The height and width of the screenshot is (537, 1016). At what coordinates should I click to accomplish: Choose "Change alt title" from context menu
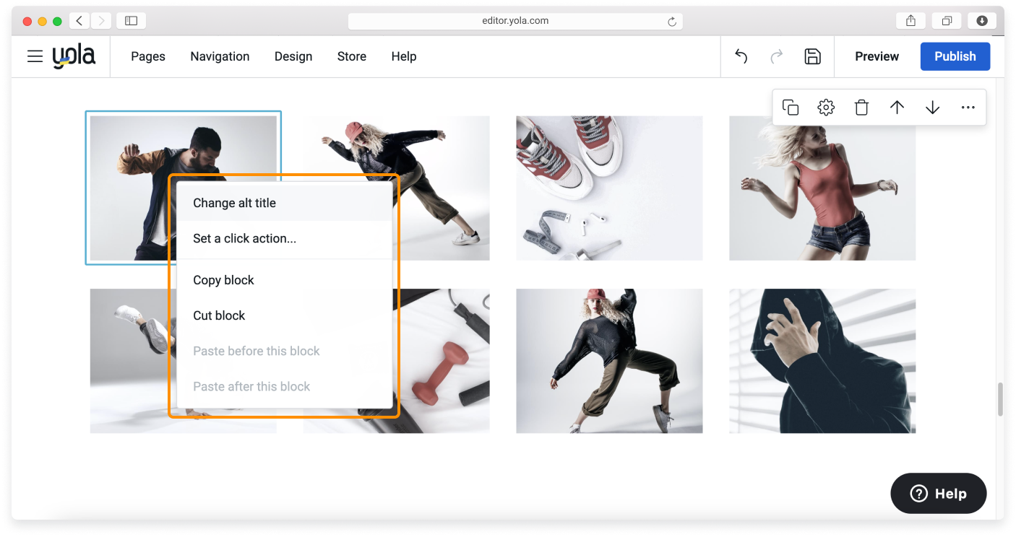pos(234,203)
